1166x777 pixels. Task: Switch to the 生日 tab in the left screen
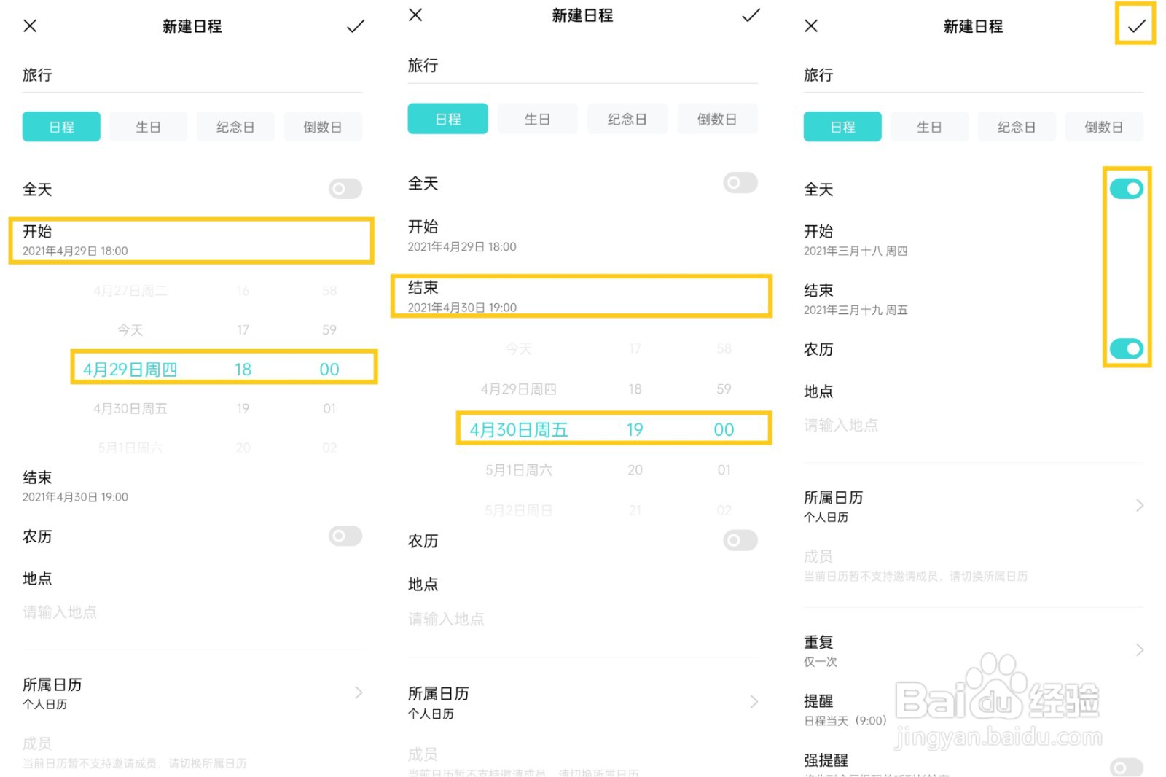[x=148, y=127]
